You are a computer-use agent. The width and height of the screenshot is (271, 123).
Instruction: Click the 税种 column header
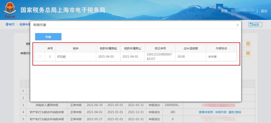76,48
